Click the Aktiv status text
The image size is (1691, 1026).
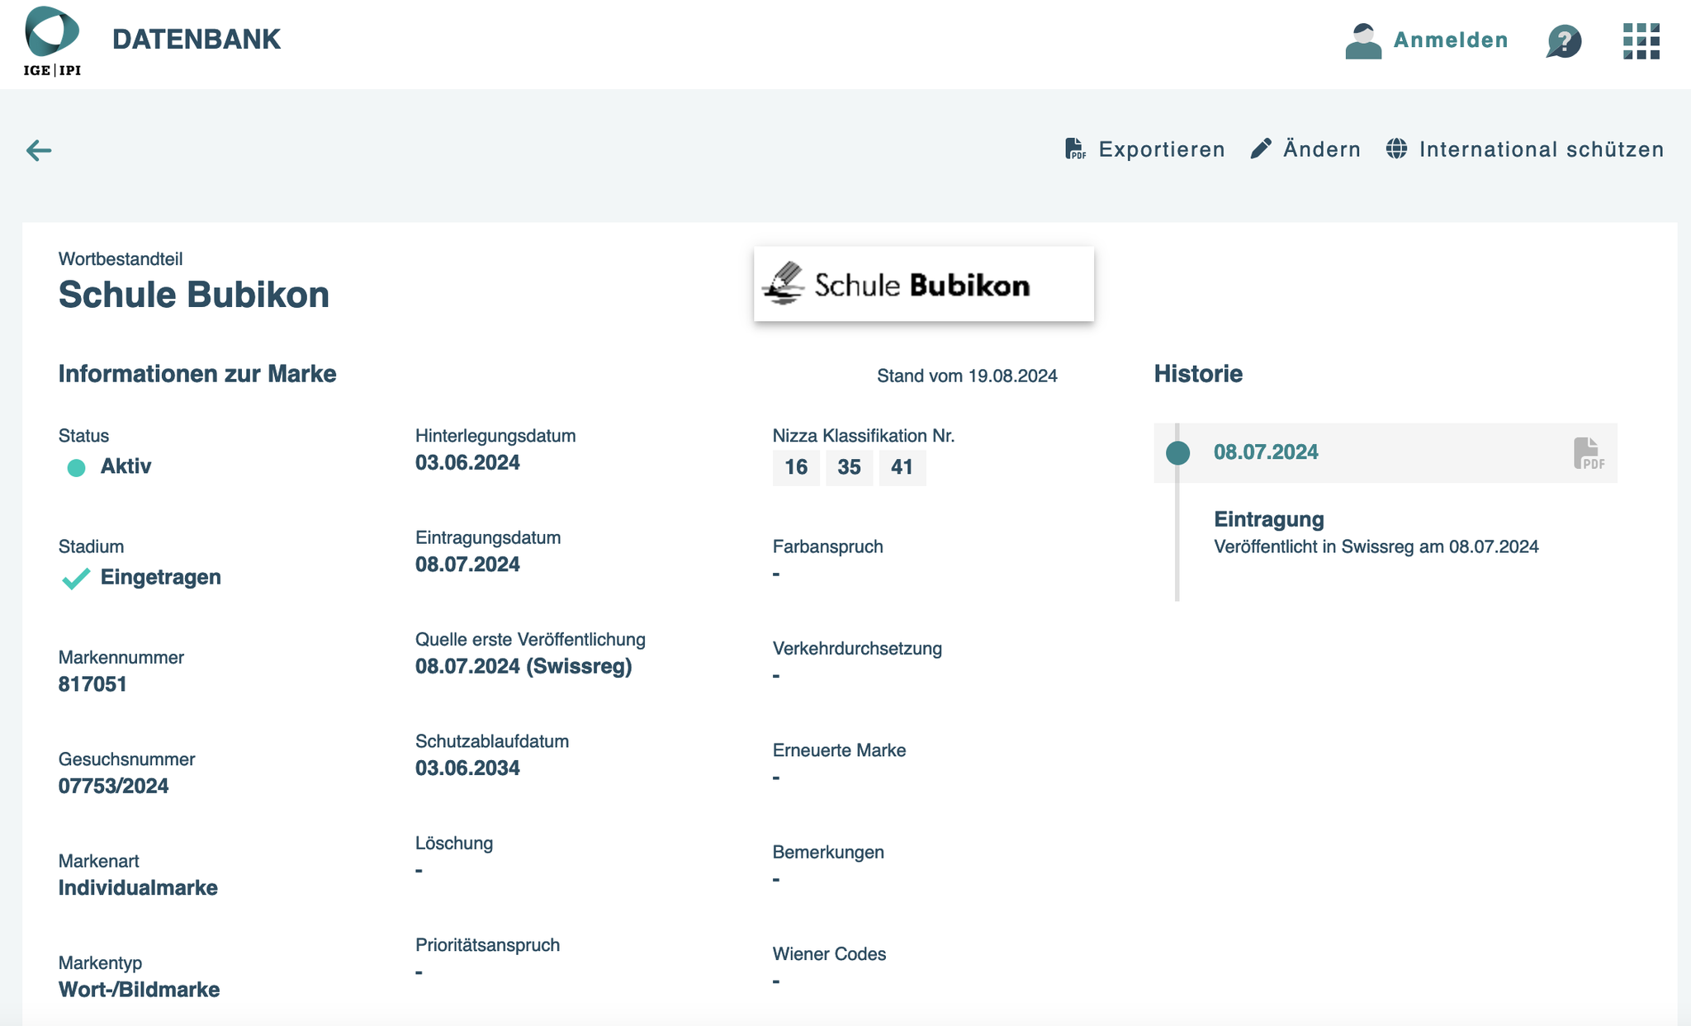[126, 466]
